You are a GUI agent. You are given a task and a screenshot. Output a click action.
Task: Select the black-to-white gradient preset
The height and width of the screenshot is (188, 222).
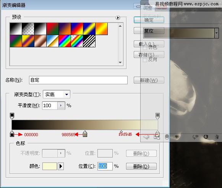pyautogui.click(x=40, y=29)
